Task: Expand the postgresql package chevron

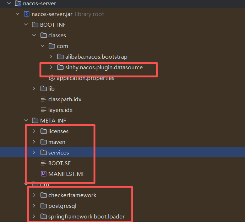Action: click(34, 206)
